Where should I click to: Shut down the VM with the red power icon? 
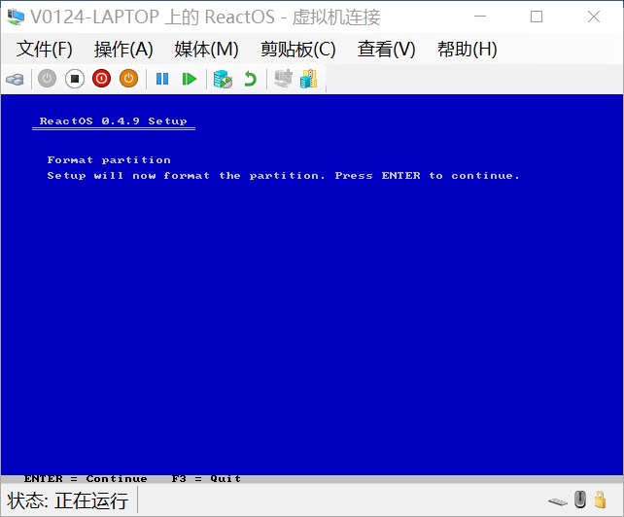tap(101, 79)
